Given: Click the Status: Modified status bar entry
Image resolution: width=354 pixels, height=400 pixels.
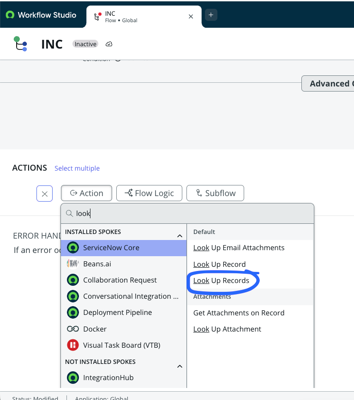Looking at the screenshot, I should tap(35, 398).
